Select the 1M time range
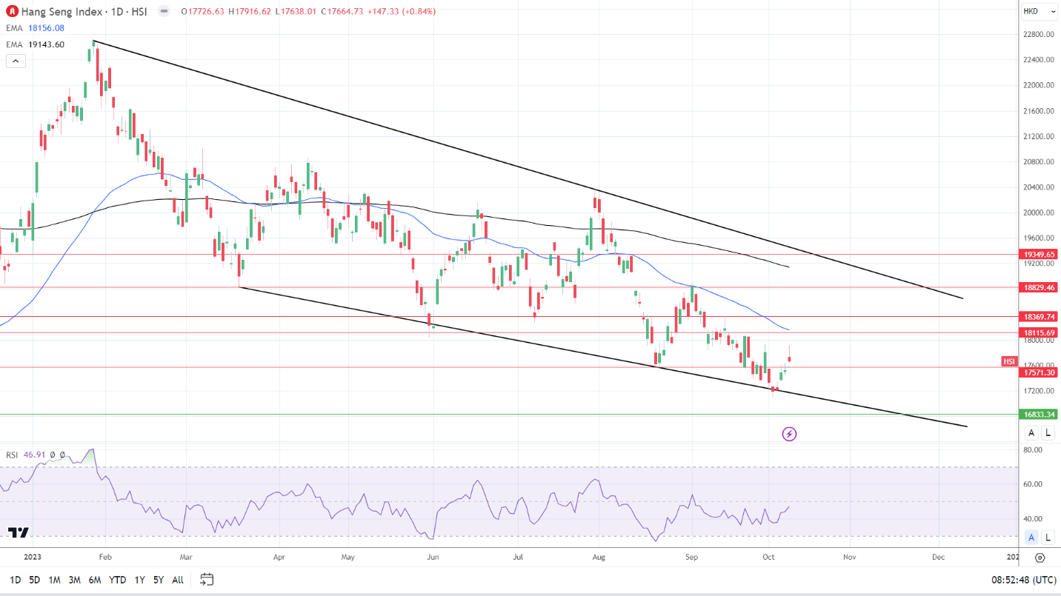 54,580
